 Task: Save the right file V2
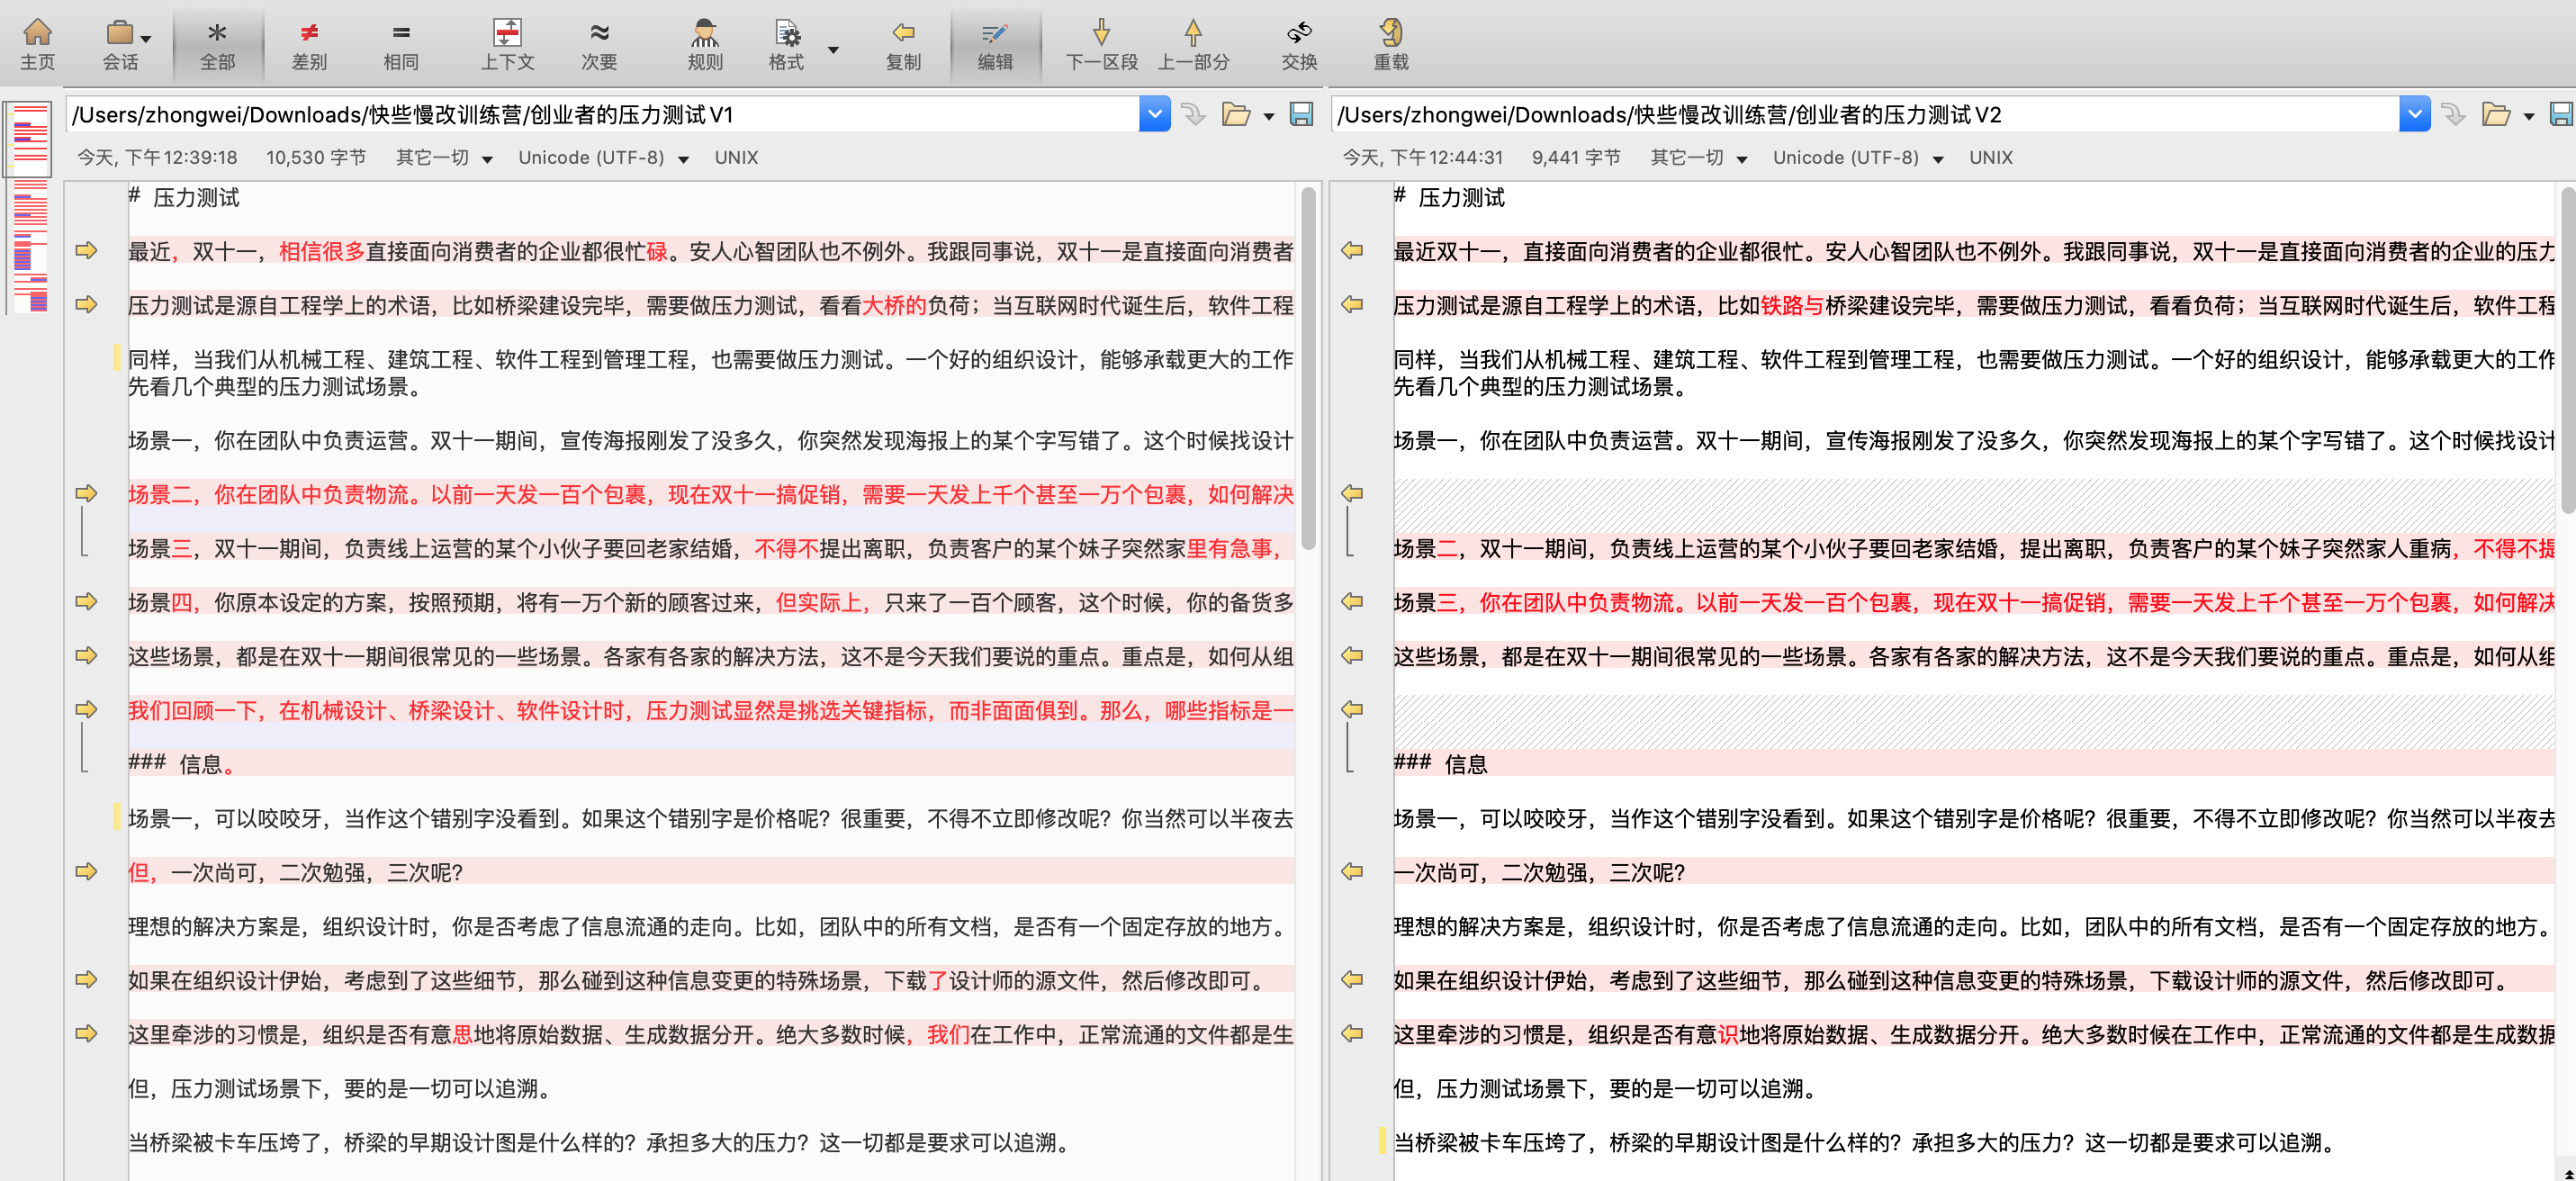2561,114
